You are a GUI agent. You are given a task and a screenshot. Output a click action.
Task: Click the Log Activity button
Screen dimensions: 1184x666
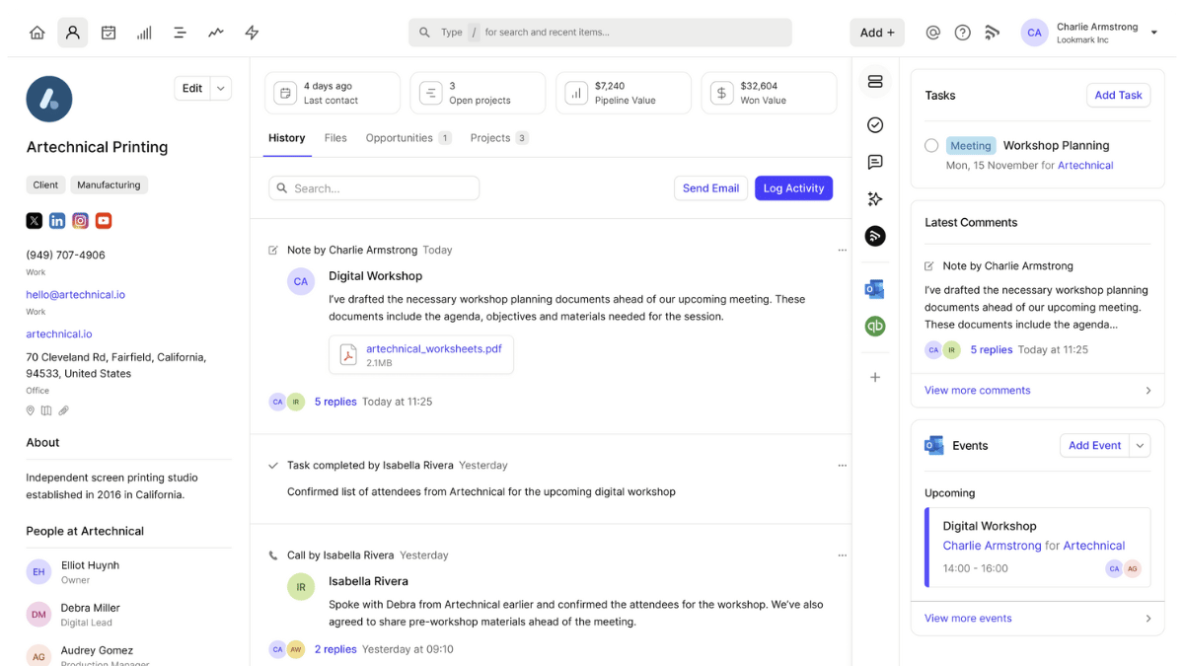[x=793, y=188]
